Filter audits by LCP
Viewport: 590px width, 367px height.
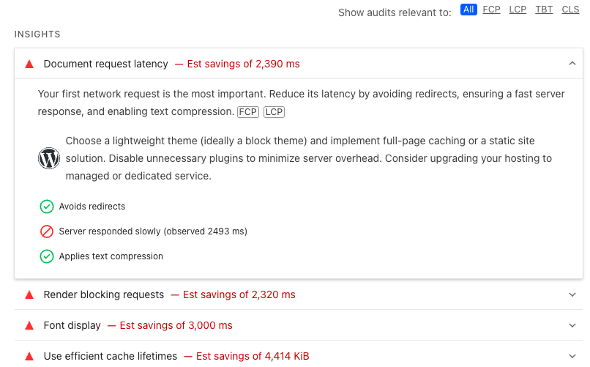click(518, 10)
